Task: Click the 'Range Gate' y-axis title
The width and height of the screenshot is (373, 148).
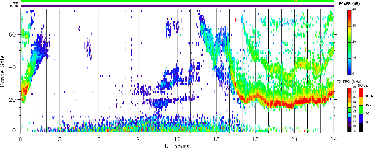Action: 3,71
